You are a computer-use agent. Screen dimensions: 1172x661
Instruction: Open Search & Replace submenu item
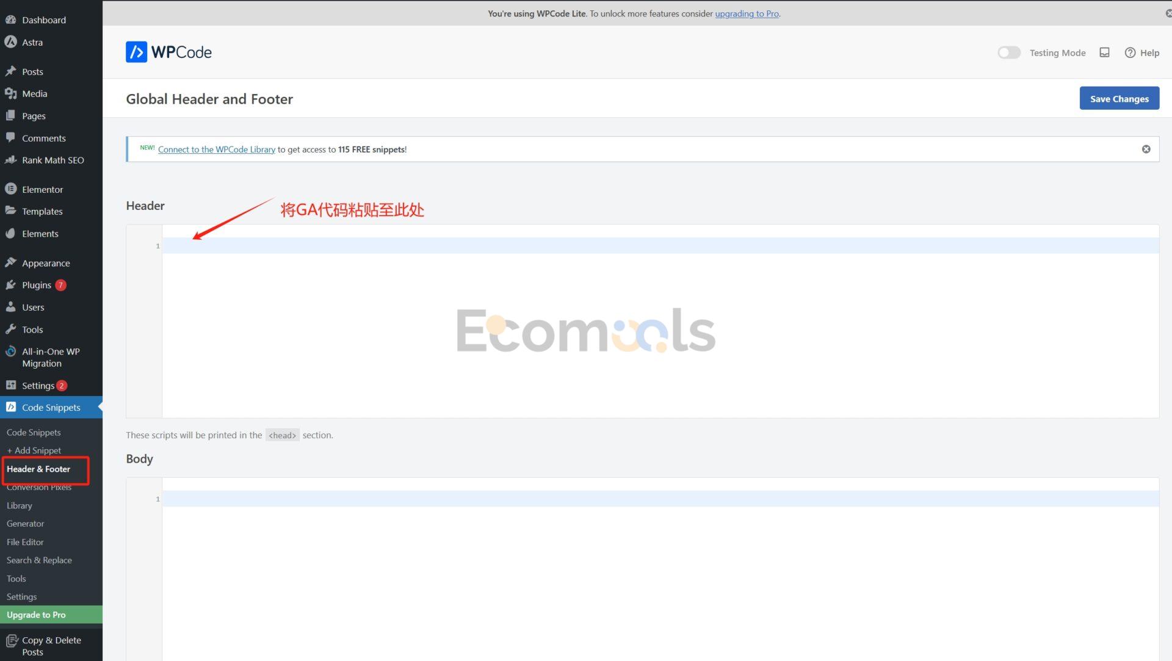[x=39, y=560]
